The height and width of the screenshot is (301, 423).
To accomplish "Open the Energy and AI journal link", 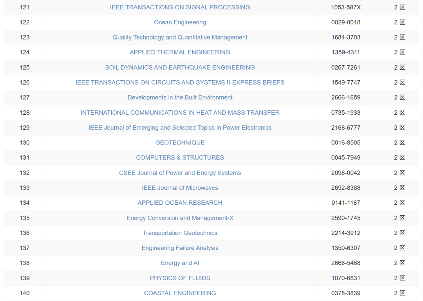I will (x=180, y=263).
